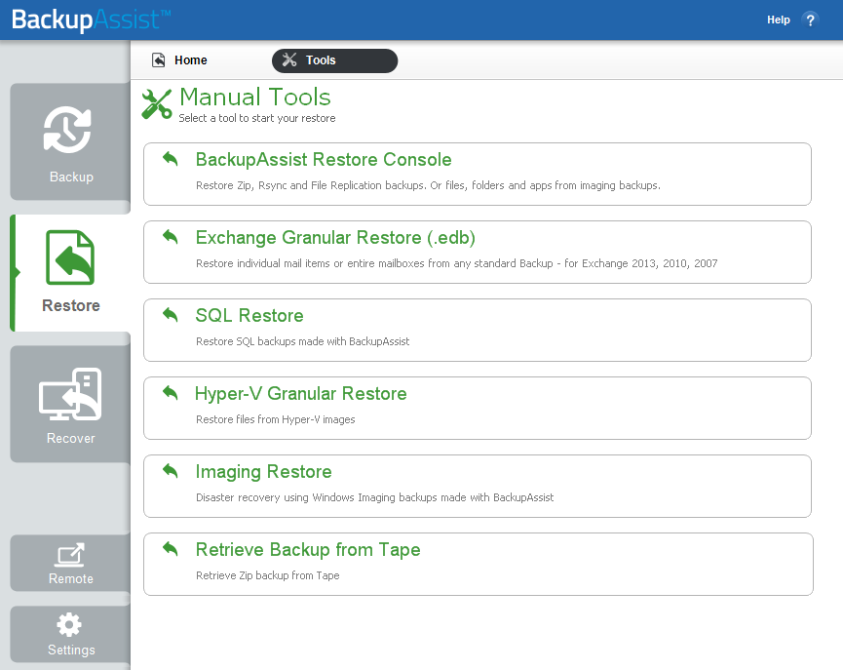This screenshot has width=843, height=670.
Task: Click the Exchange Granular Restore arrow icon
Action: click(170, 237)
